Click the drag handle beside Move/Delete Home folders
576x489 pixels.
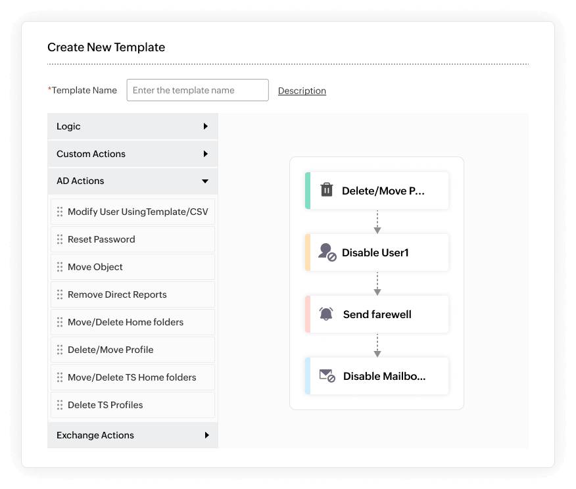tap(60, 322)
